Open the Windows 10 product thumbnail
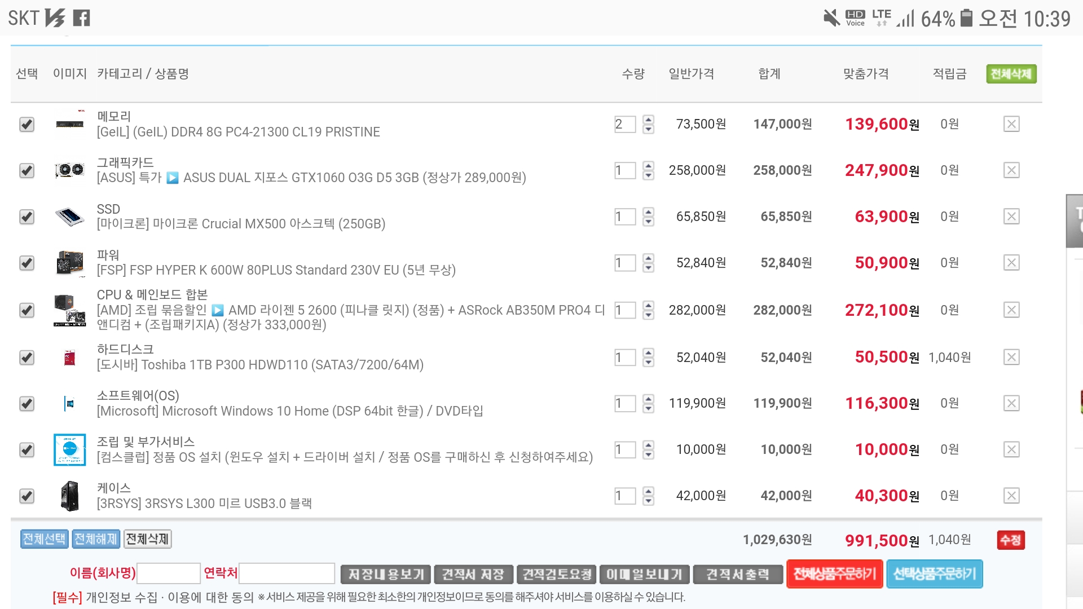The width and height of the screenshot is (1083, 609). [x=69, y=404]
